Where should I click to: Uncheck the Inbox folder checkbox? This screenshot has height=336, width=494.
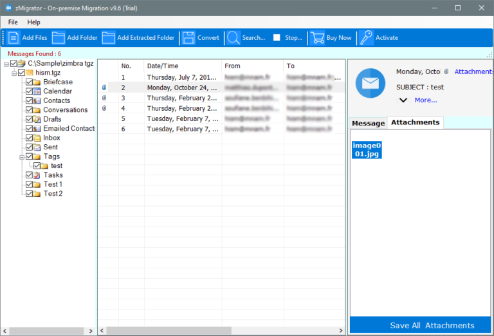click(29, 138)
